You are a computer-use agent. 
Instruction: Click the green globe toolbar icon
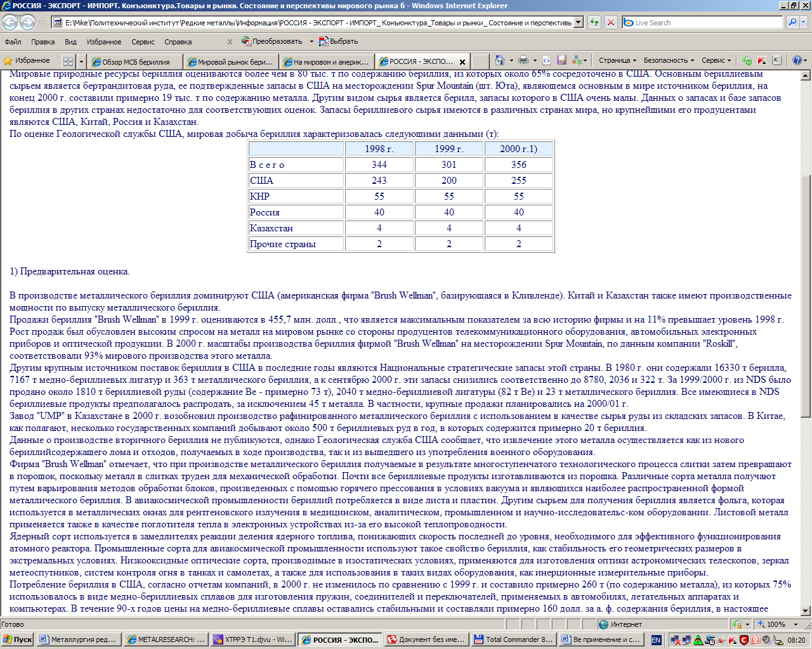(747, 61)
